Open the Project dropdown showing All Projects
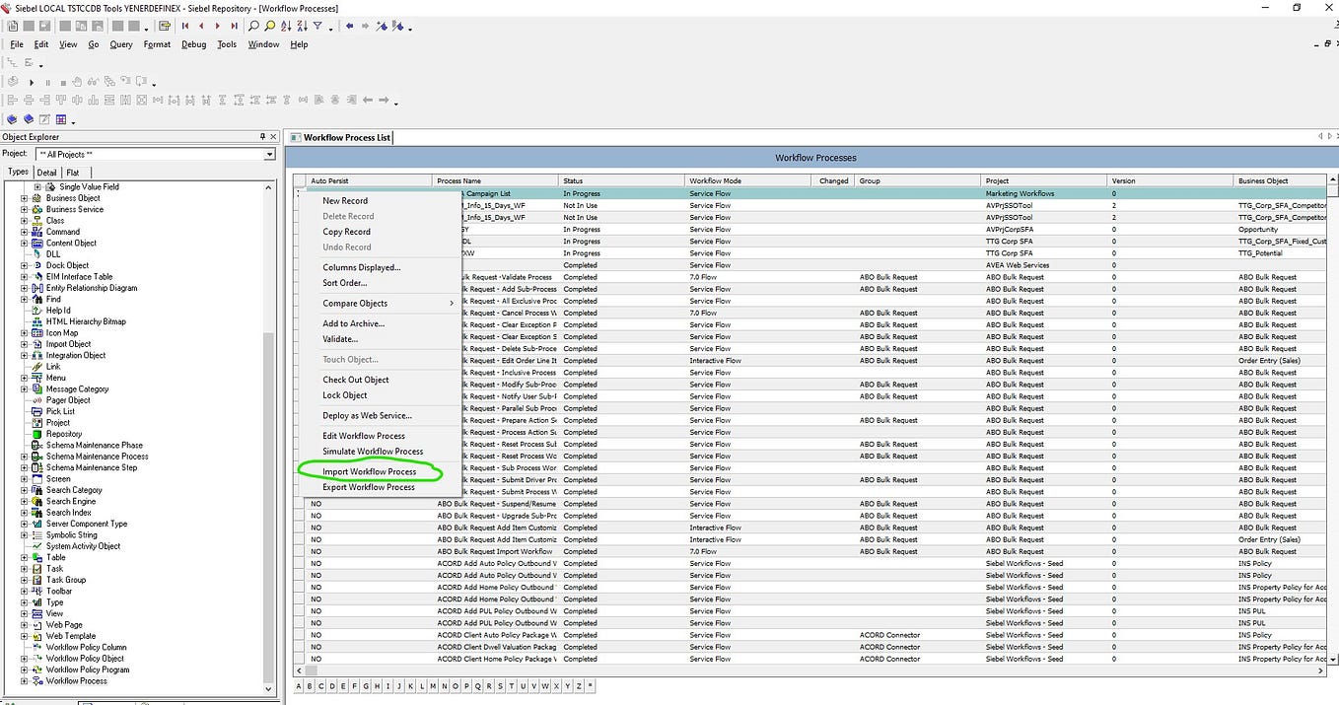 [268, 154]
